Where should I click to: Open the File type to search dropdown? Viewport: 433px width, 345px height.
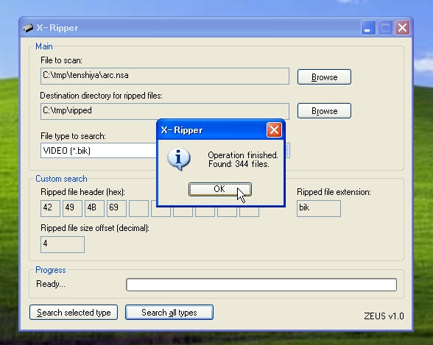pos(287,151)
